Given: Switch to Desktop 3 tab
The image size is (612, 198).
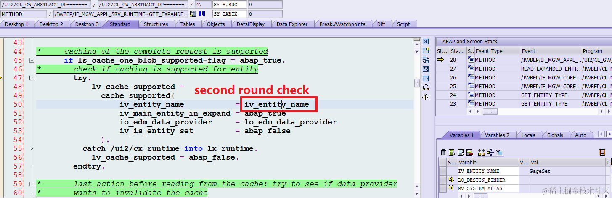Looking at the screenshot, I should point(87,24).
